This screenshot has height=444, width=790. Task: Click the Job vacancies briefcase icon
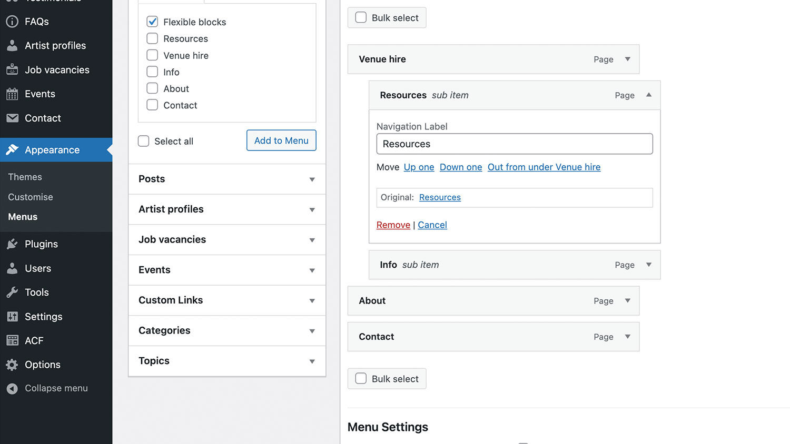click(12, 70)
